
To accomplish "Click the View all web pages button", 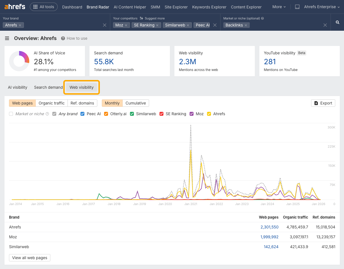I will [x=29, y=257].
